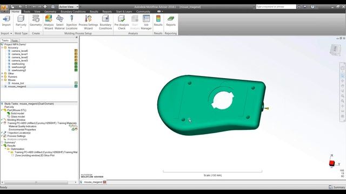The height and width of the screenshot is (194, 346).
Task: Click the horizontal scrollbar of tasks panel
Action: pyautogui.click(x=36, y=182)
